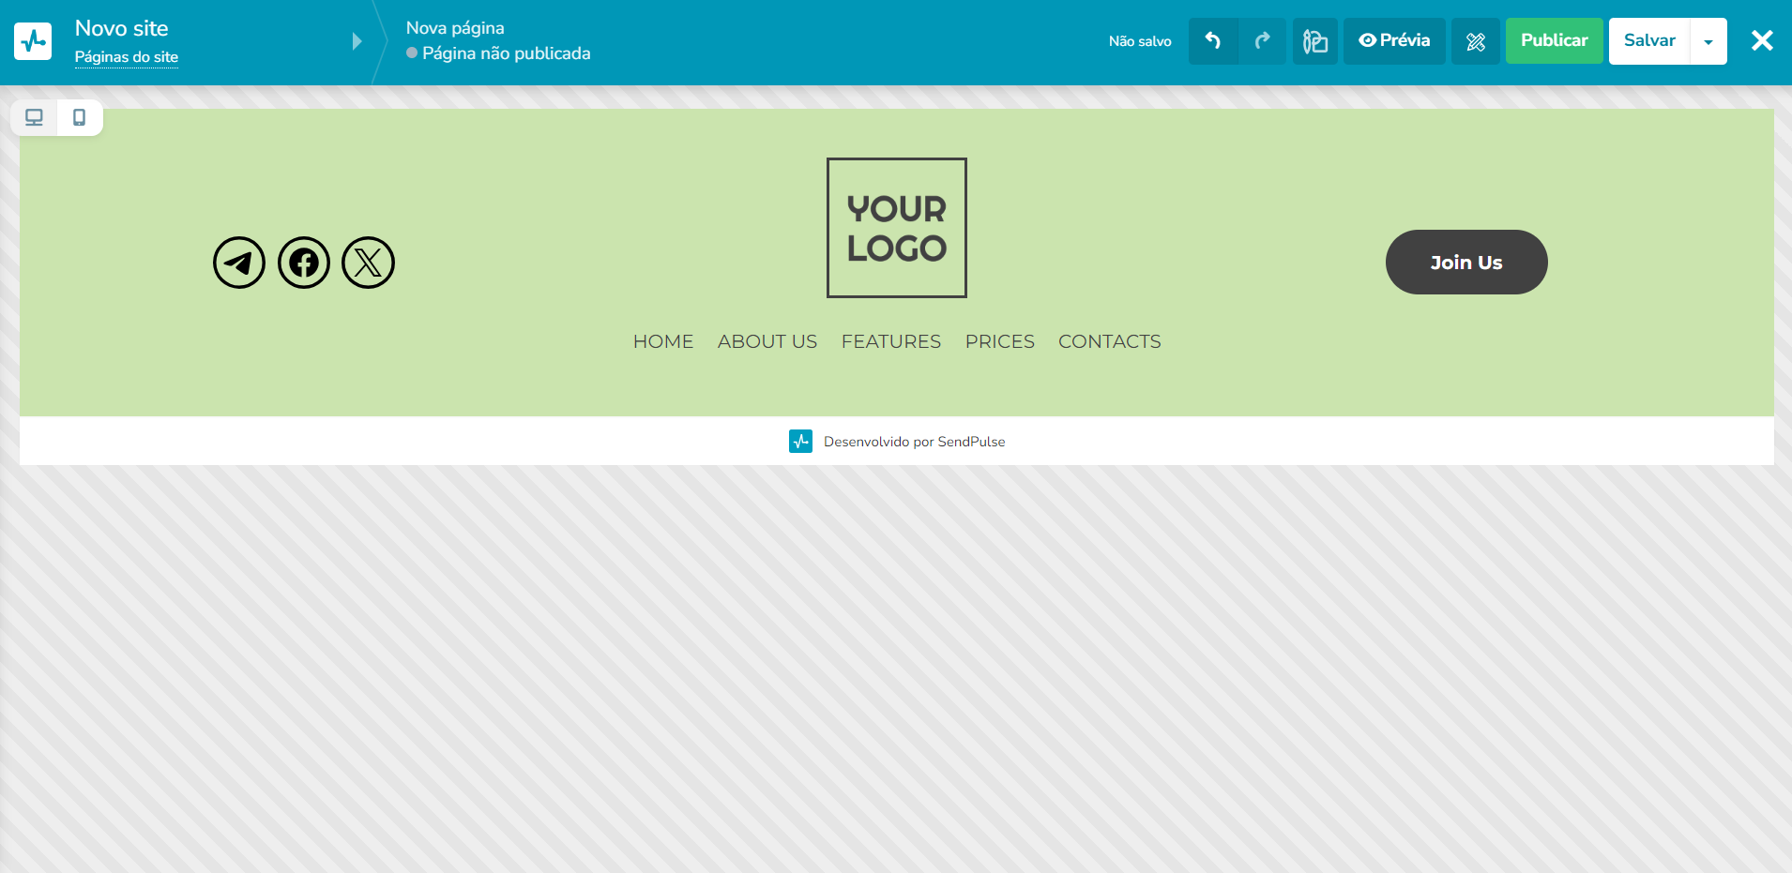Click the Desenvolvido por SendPulse link
Image resolution: width=1792 pixels, height=873 pixels.
pyautogui.click(x=915, y=442)
